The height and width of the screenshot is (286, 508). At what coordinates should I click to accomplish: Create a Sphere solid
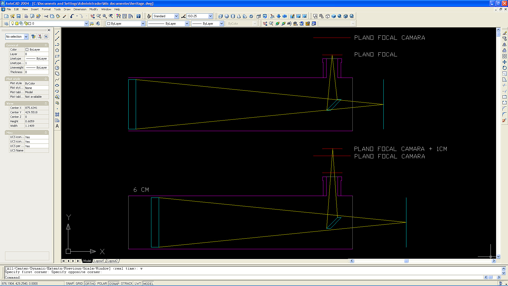(227, 16)
